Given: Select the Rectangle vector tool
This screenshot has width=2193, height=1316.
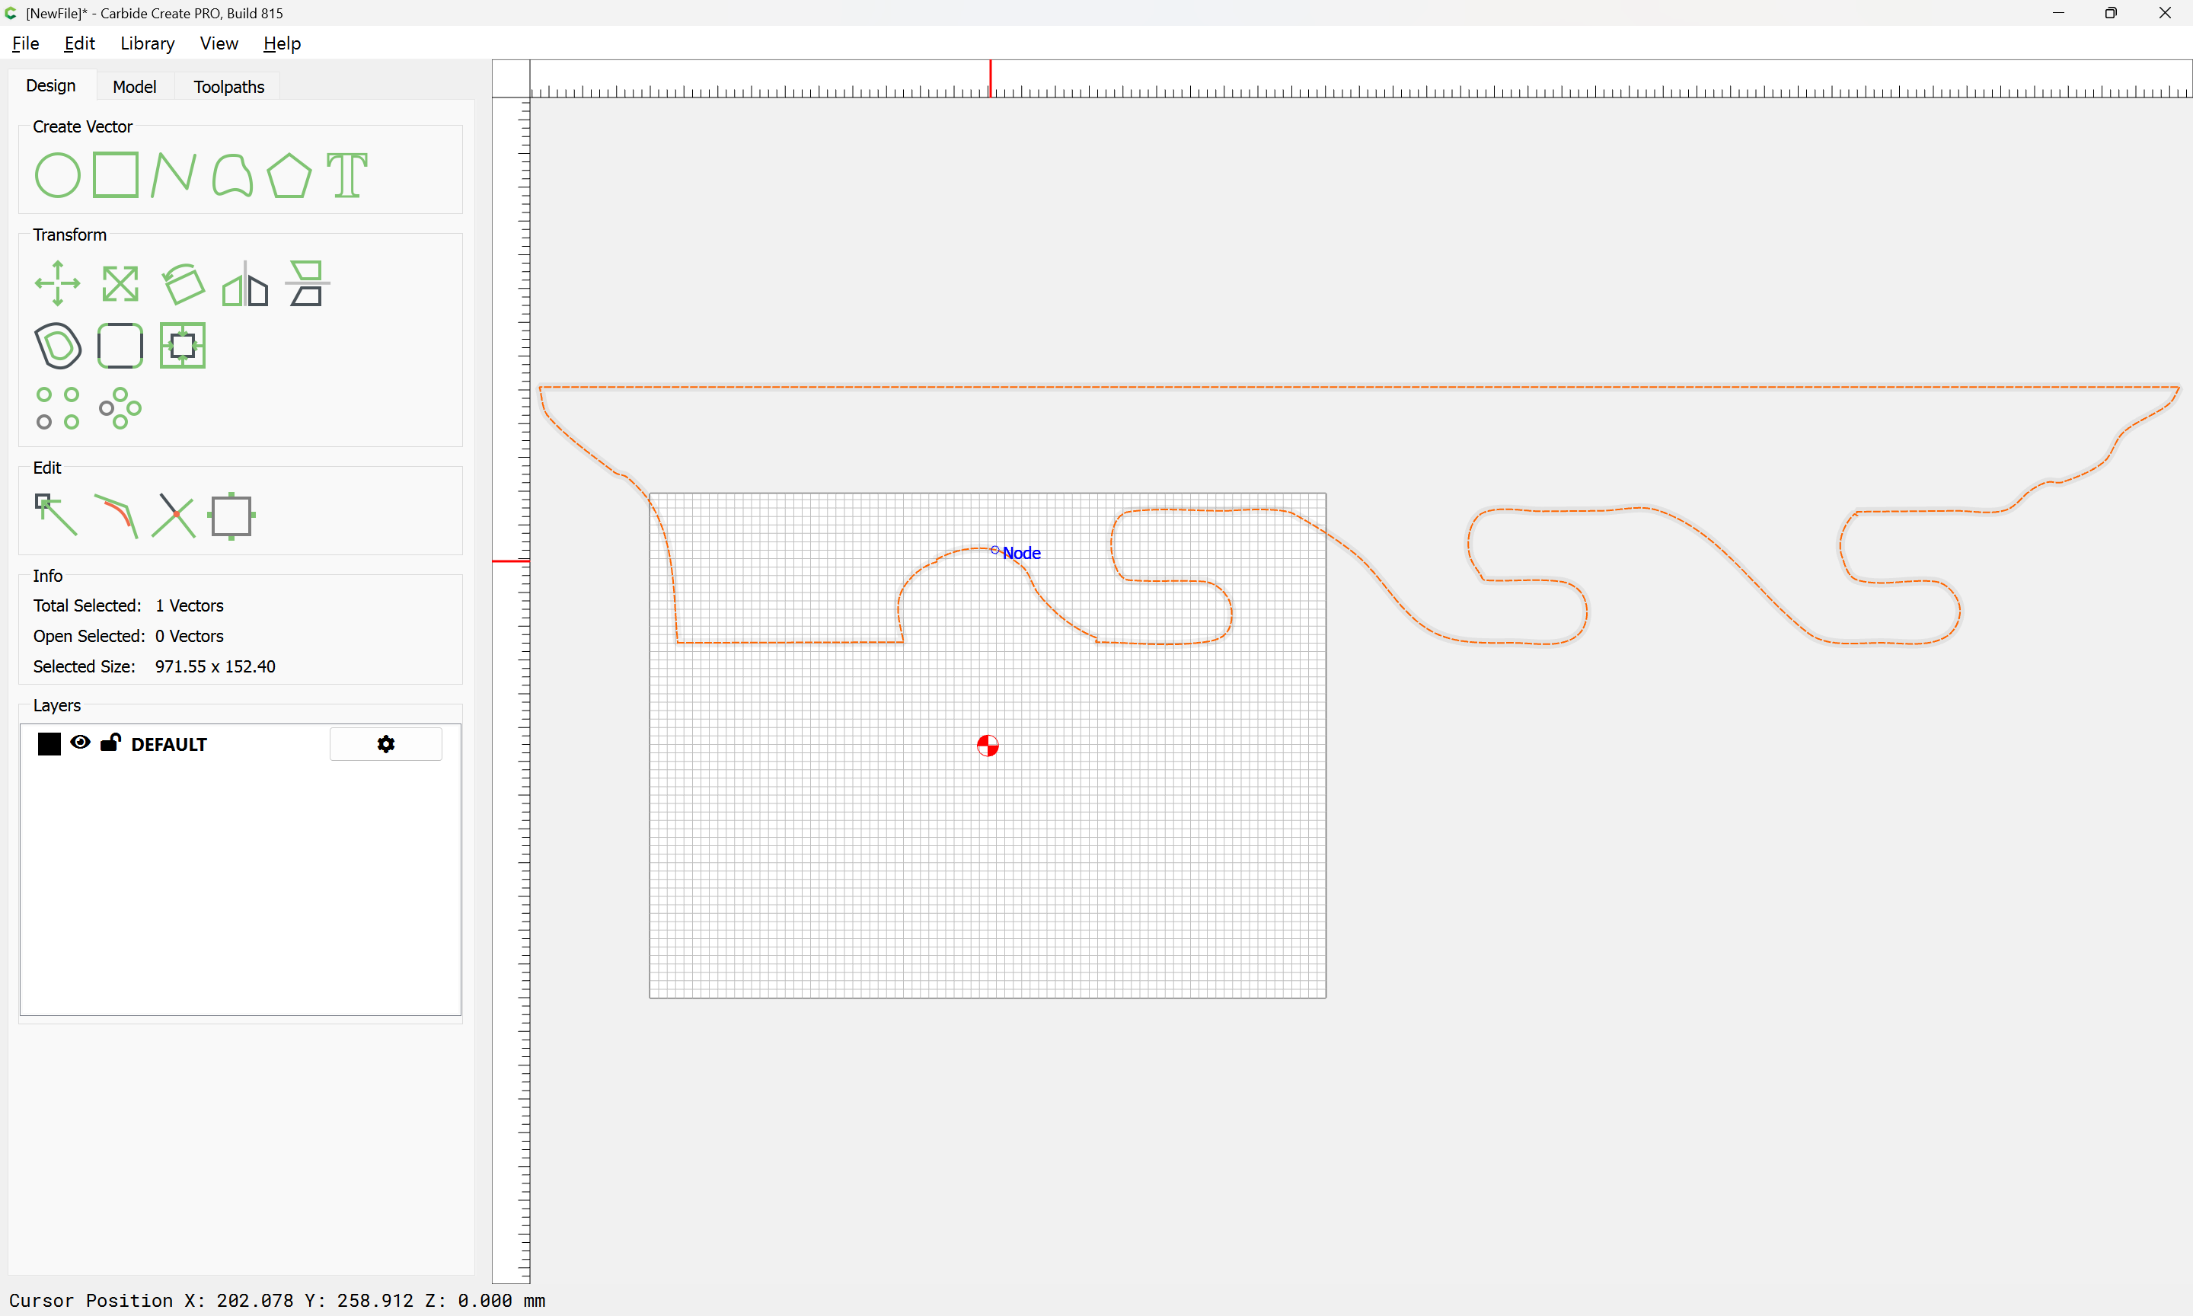Looking at the screenshot, I should click(x=116, y=174).
